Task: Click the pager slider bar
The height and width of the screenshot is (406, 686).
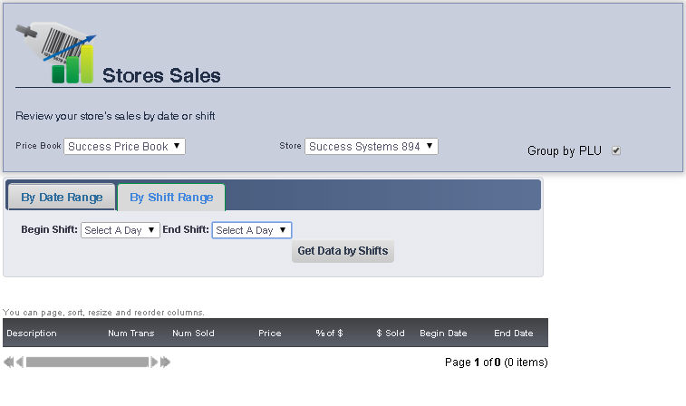Action: point(87,362)
